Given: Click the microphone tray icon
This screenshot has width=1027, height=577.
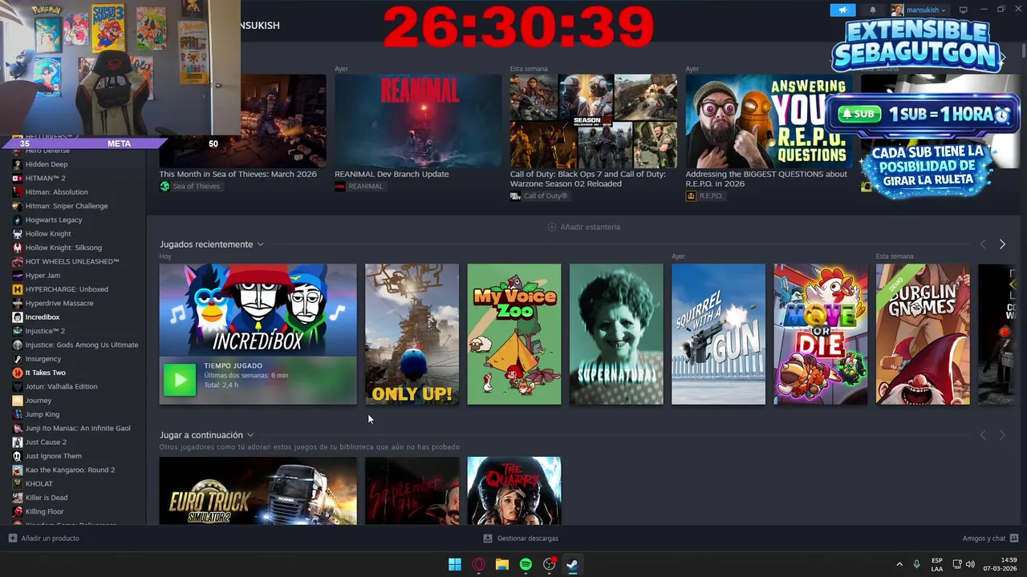Looking at the screenshot, I should pyautogui.click(x=916, y=564).
